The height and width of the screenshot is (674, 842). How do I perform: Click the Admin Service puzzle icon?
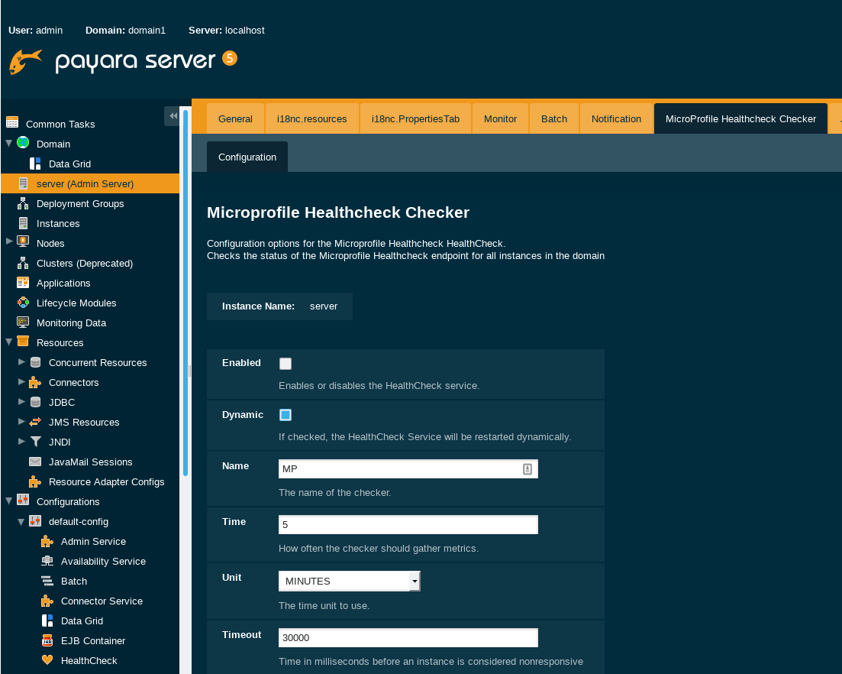pyautogui.click(x=47, y=541)
